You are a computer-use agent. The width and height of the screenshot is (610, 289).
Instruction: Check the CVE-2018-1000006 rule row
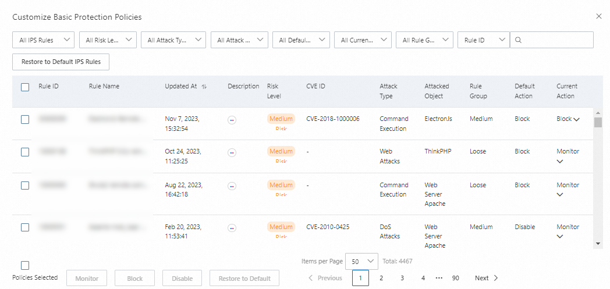[25, 119]
